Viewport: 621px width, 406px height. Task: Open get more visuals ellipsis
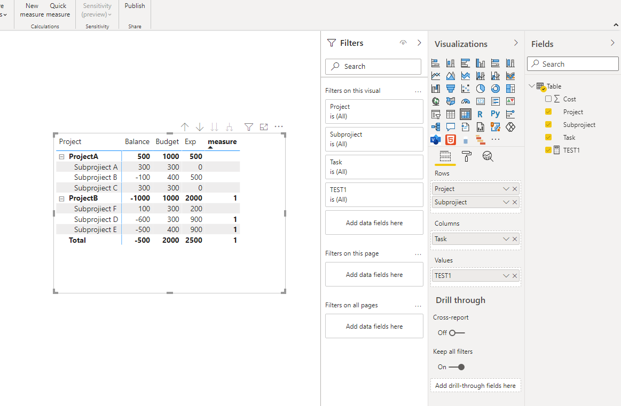tap(496, 139)
